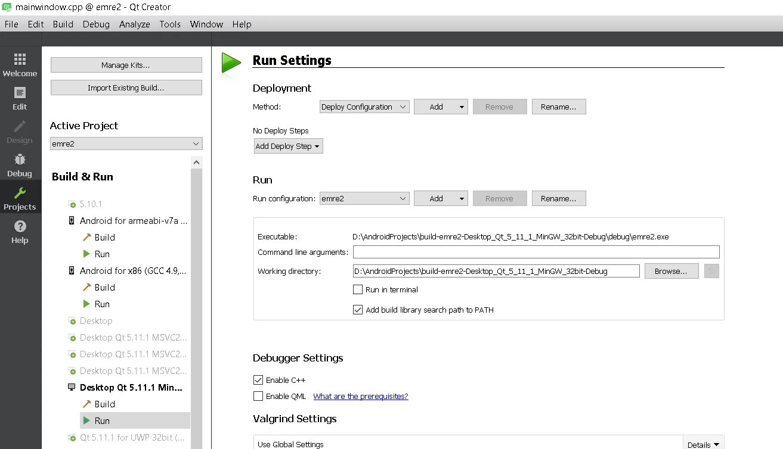Open 'What are the prerequisites?' link

click(x=361, y=396)
